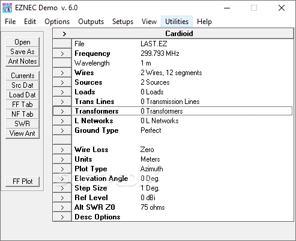Click the View Ant button
Screen dimensions: 296x241
point(22,133)
